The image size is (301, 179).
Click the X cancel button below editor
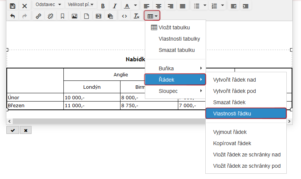[x=26, y=130]
